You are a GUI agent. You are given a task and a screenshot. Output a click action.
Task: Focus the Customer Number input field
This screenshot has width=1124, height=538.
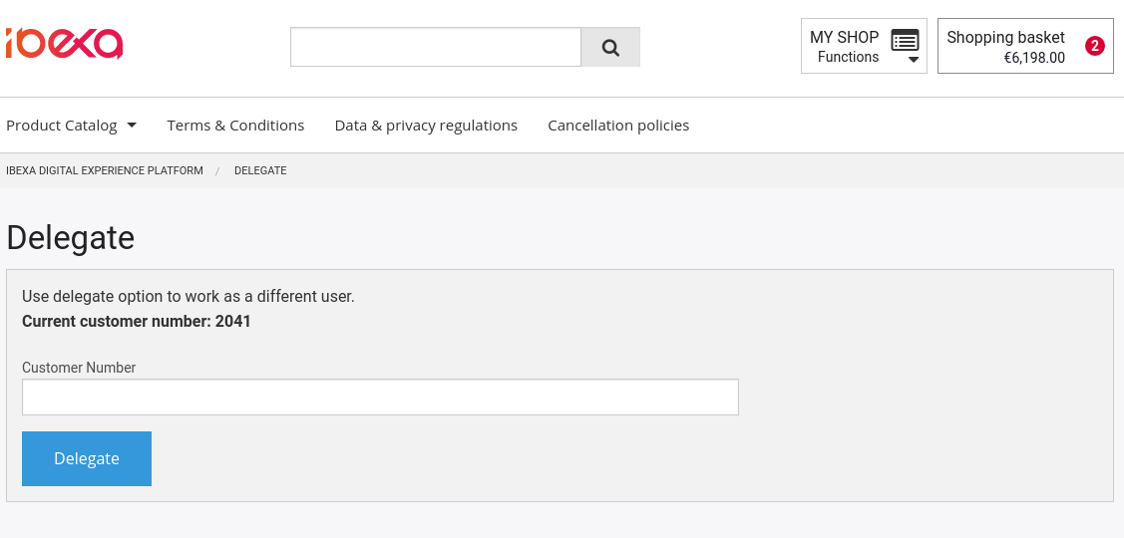(380, 397)
